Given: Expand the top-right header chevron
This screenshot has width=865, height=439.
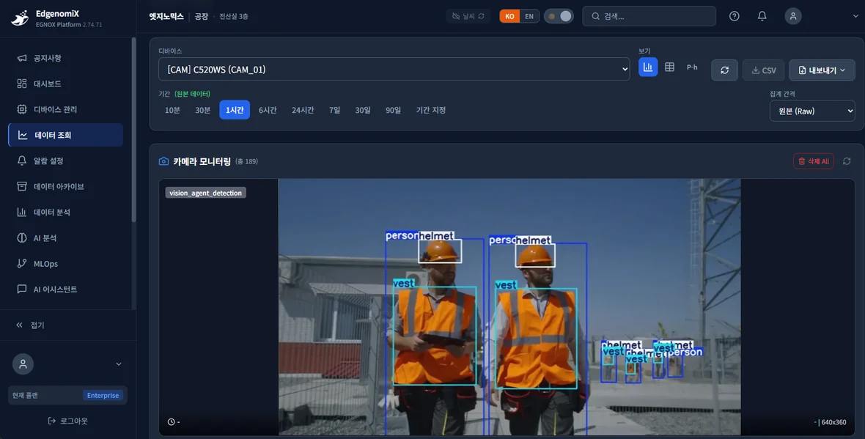Looking at the screenshot, I should click(855, 17).
